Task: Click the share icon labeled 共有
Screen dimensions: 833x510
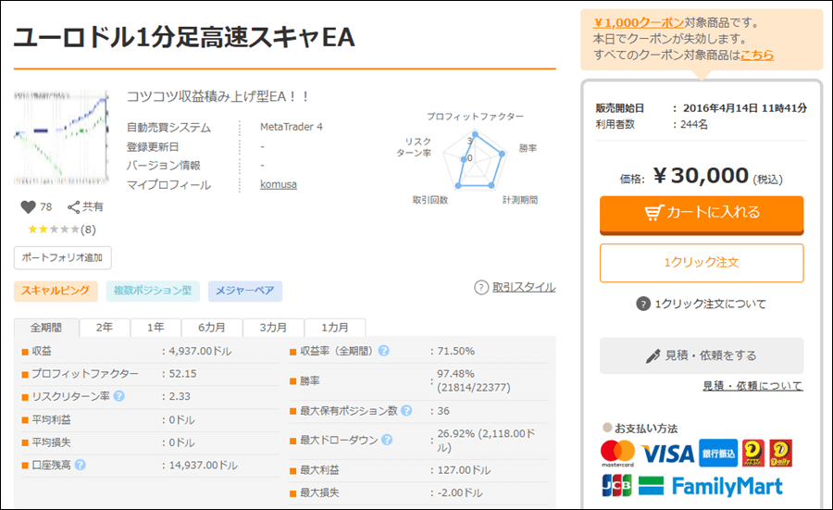Action: (x=76, y=207)
